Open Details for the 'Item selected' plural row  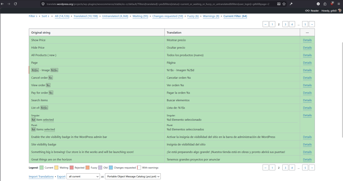click(x=307, y=115)
